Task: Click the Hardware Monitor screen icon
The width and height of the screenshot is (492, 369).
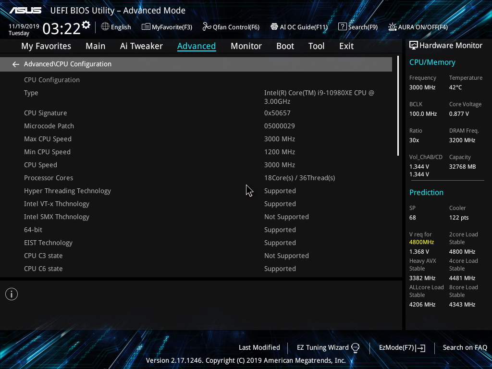Action: [414, 46]
